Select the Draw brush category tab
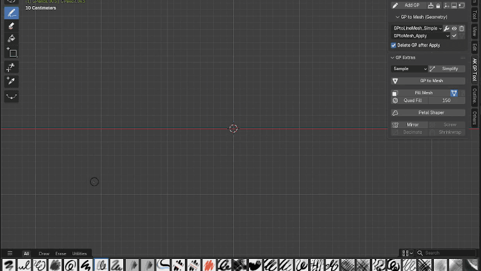This screenshot has height=271, width=481. click(44, 253)
